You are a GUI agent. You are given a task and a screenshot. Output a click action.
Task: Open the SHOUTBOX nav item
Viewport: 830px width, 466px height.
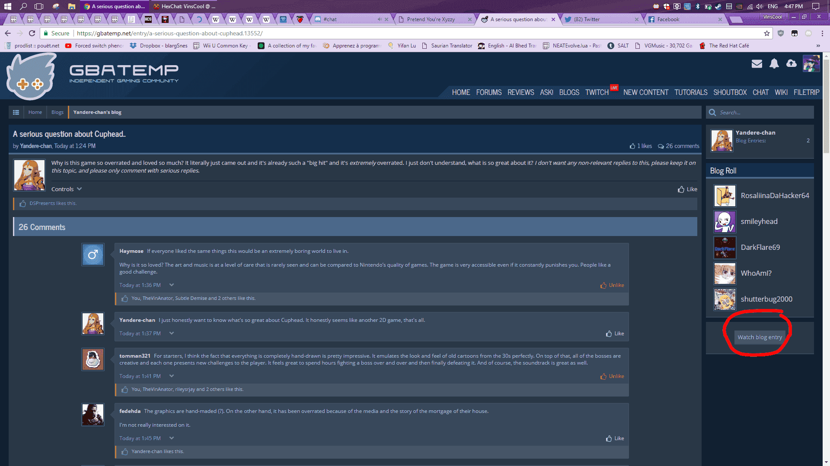coord(730,92)
